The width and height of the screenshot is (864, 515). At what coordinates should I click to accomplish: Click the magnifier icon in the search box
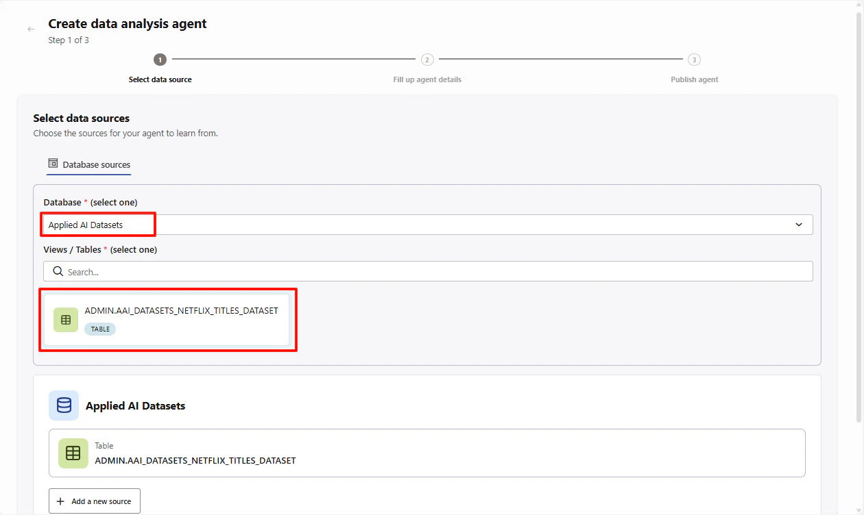coord(58,272)
